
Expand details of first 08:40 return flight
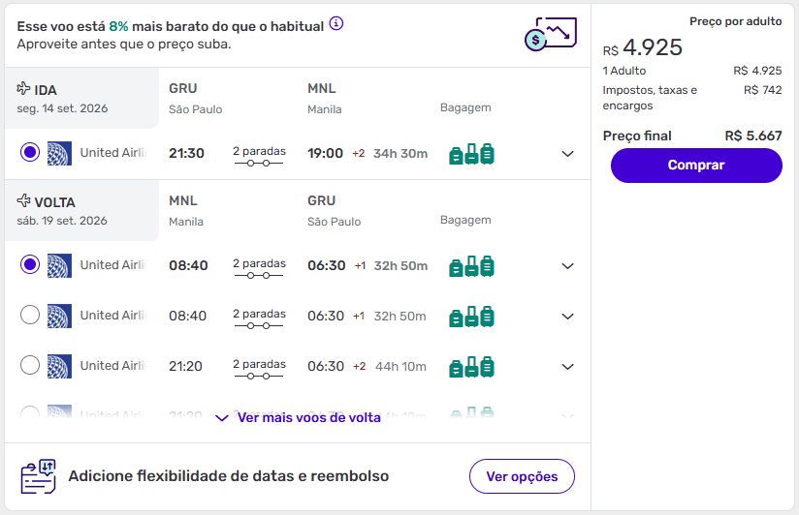pos(568,266)
